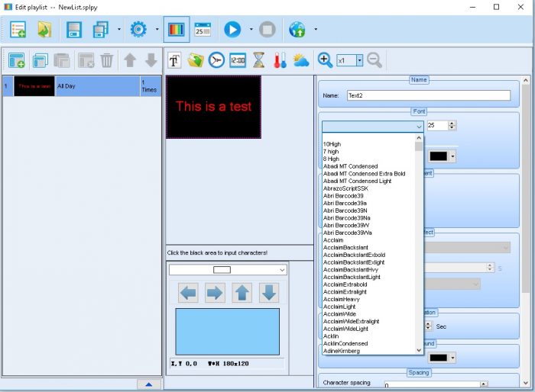The height and width of the screenshot is (392, 535).
Task: Select Abadi MT Condensed font
Action: coord(350,166)
